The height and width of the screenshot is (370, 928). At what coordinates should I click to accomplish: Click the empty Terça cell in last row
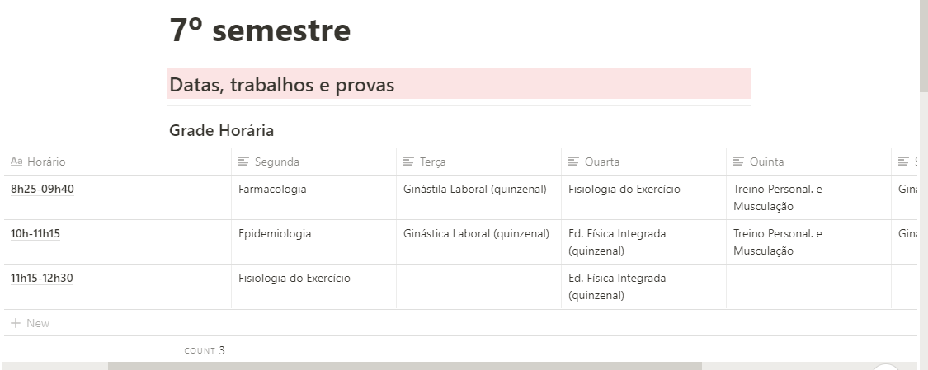tap(478, 286)
